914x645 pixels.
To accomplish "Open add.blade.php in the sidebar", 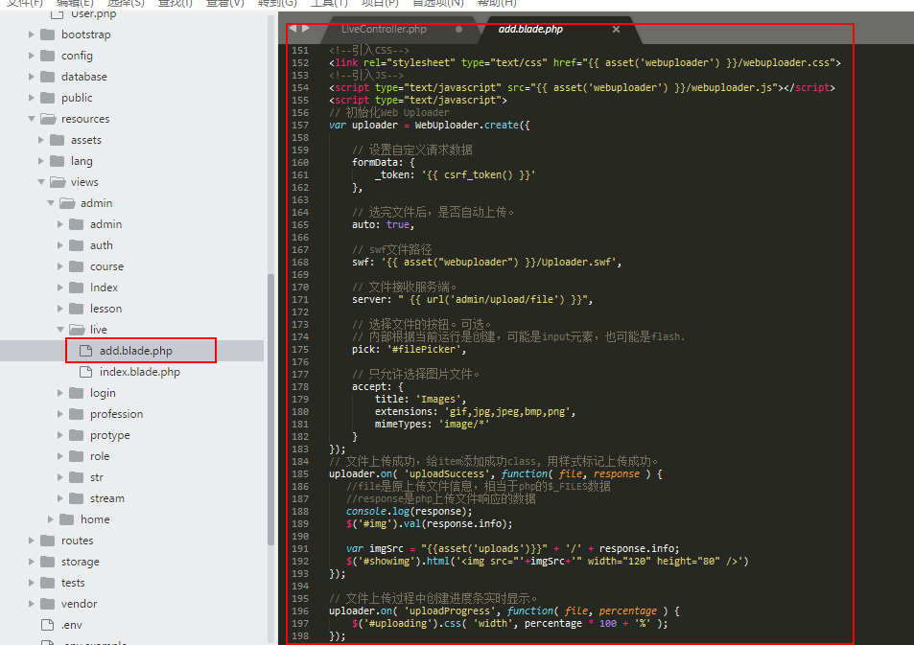I will tap(135, 351).
